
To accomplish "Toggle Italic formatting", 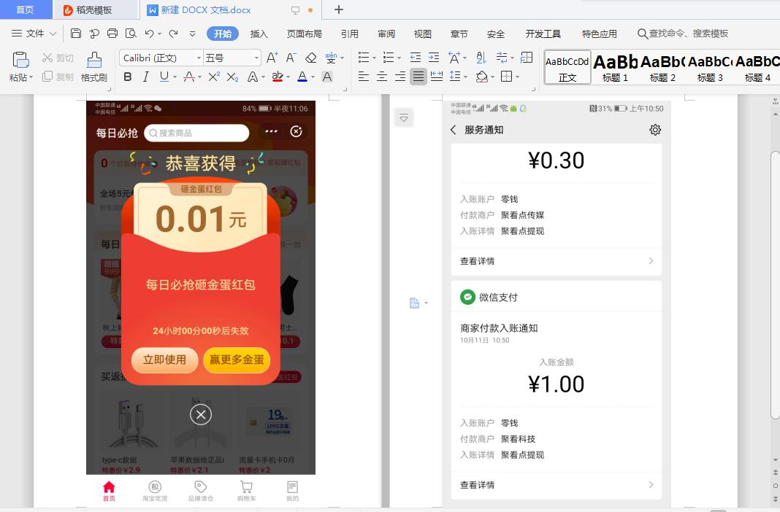I will 146,77.
